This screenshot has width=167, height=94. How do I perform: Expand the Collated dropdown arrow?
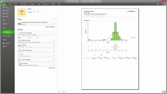[54, 46]
